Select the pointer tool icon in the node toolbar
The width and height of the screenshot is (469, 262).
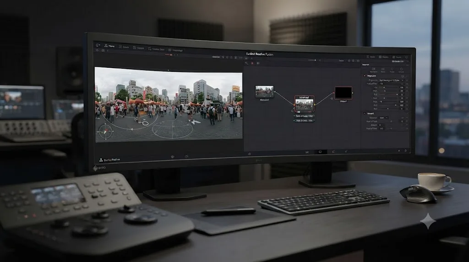246,63
